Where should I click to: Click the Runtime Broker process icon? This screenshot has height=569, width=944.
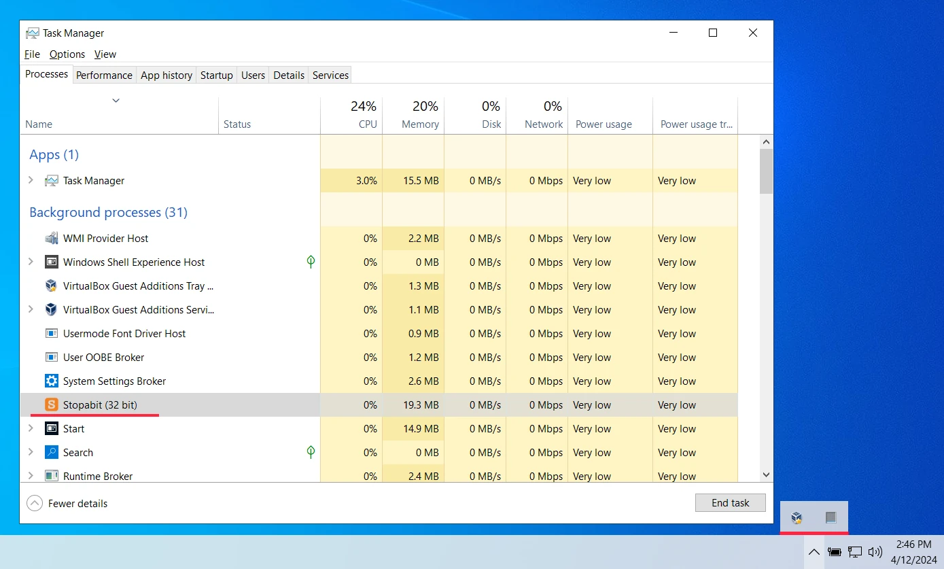pyautogui.click(x=51, y=477)
